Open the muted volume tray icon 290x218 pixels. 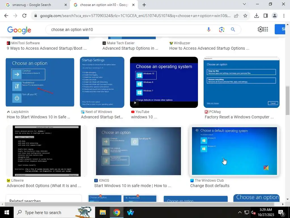coord(253,212)
